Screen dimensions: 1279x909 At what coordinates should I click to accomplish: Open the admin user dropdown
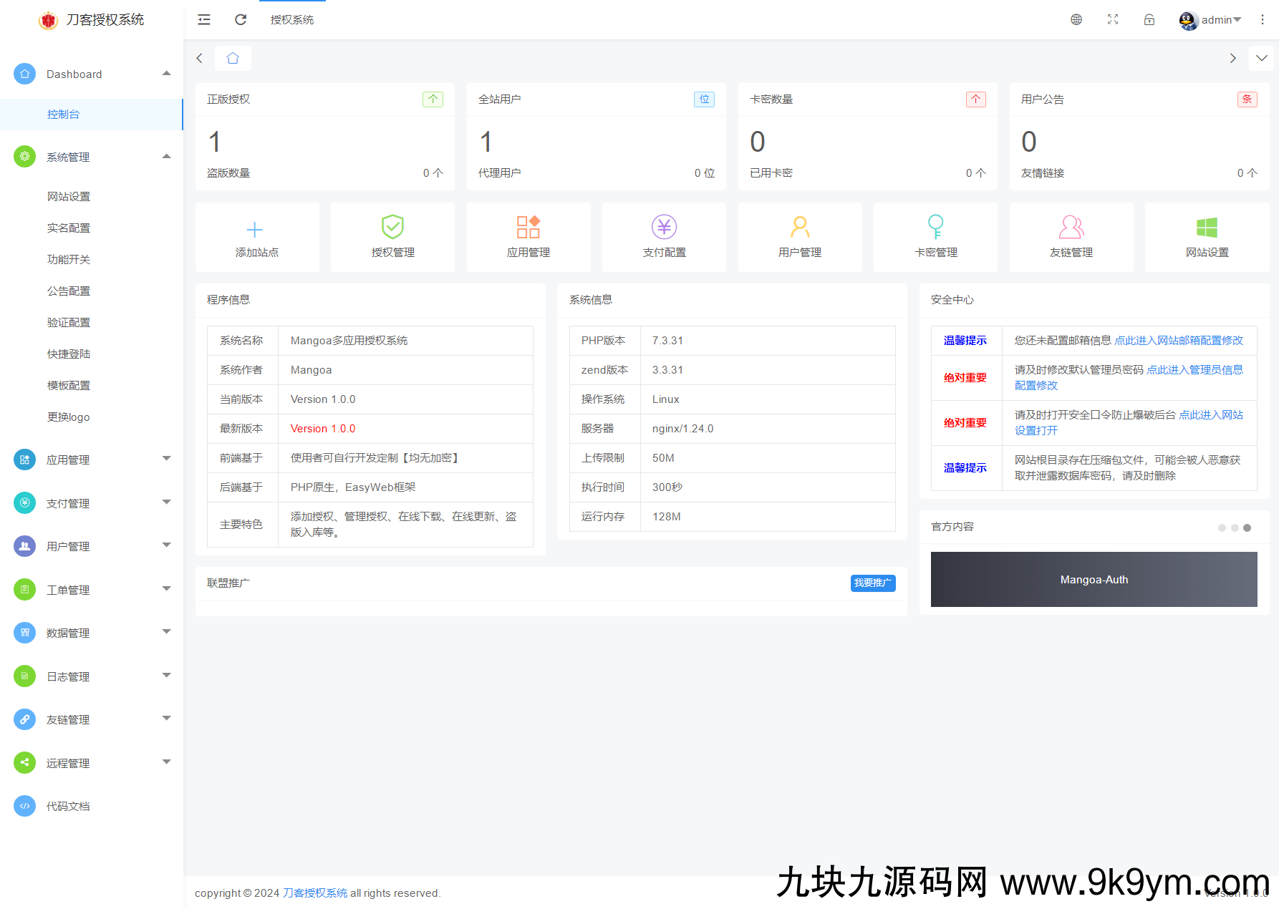(x=1210, y=20)
